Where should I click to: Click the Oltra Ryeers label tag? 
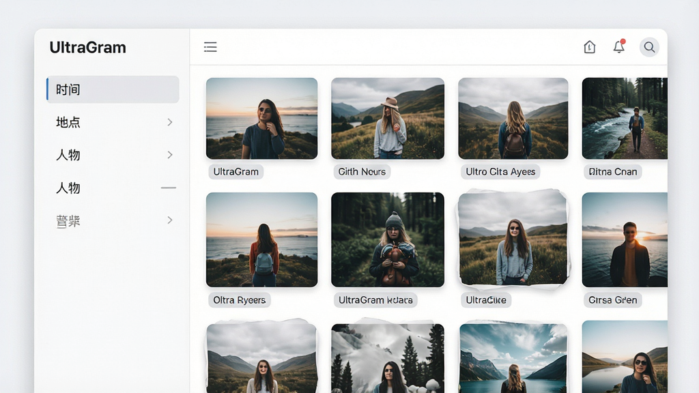240,300
